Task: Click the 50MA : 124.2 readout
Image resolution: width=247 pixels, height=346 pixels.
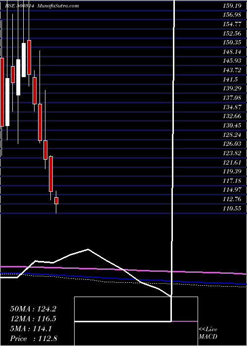Action: tap(33, 308)
